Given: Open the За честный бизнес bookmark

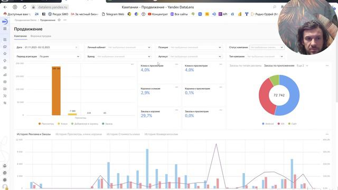Looking at the screenshot, I should click(84, 14).
